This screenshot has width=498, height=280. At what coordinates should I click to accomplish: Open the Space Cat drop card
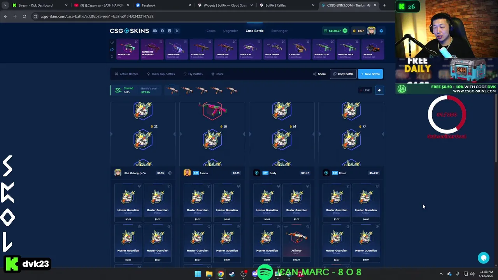point(250,49)
